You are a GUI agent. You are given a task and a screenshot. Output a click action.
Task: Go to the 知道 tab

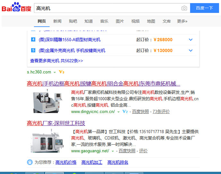point(89,21)
